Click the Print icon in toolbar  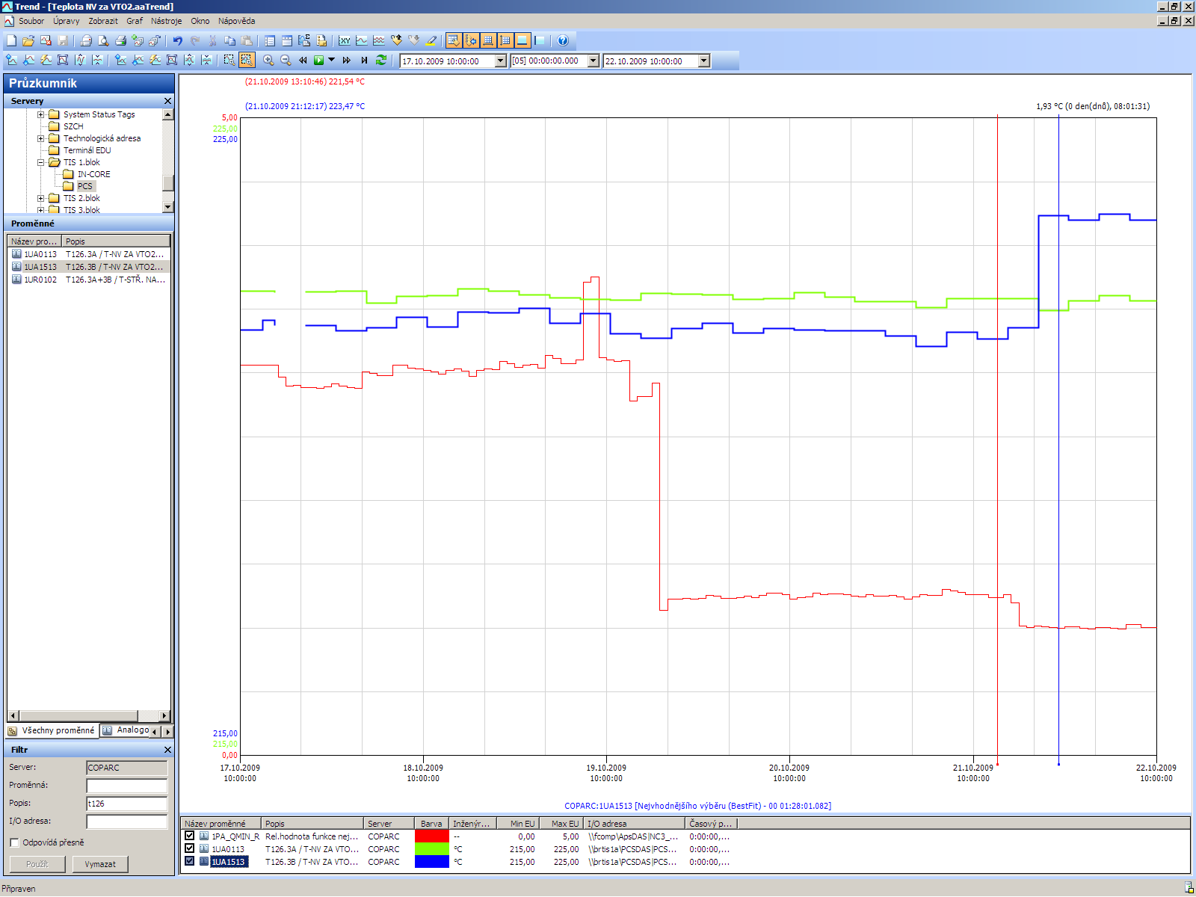coord(120,40)
